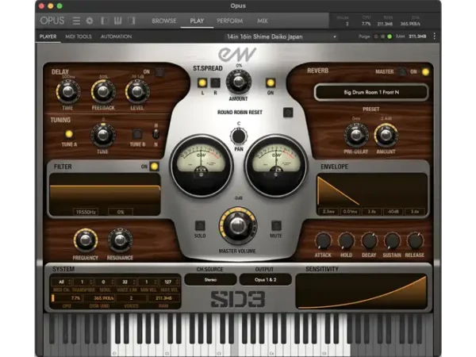Click the Delay Level knob
The image size is (476, 357).
(137, 91)
